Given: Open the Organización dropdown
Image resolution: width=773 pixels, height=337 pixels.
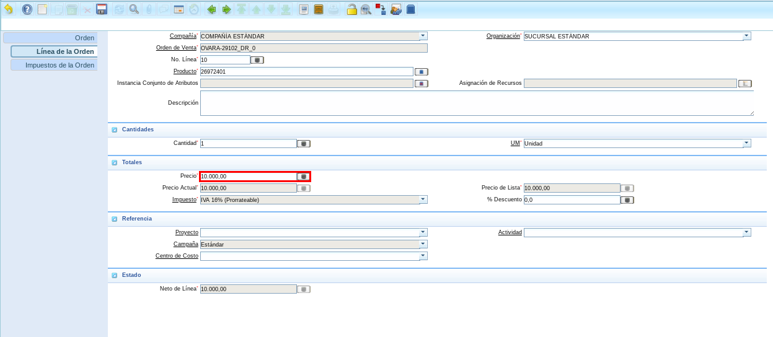Looking at the screenshot, I should pyautogui.click(x=747, y=36).
